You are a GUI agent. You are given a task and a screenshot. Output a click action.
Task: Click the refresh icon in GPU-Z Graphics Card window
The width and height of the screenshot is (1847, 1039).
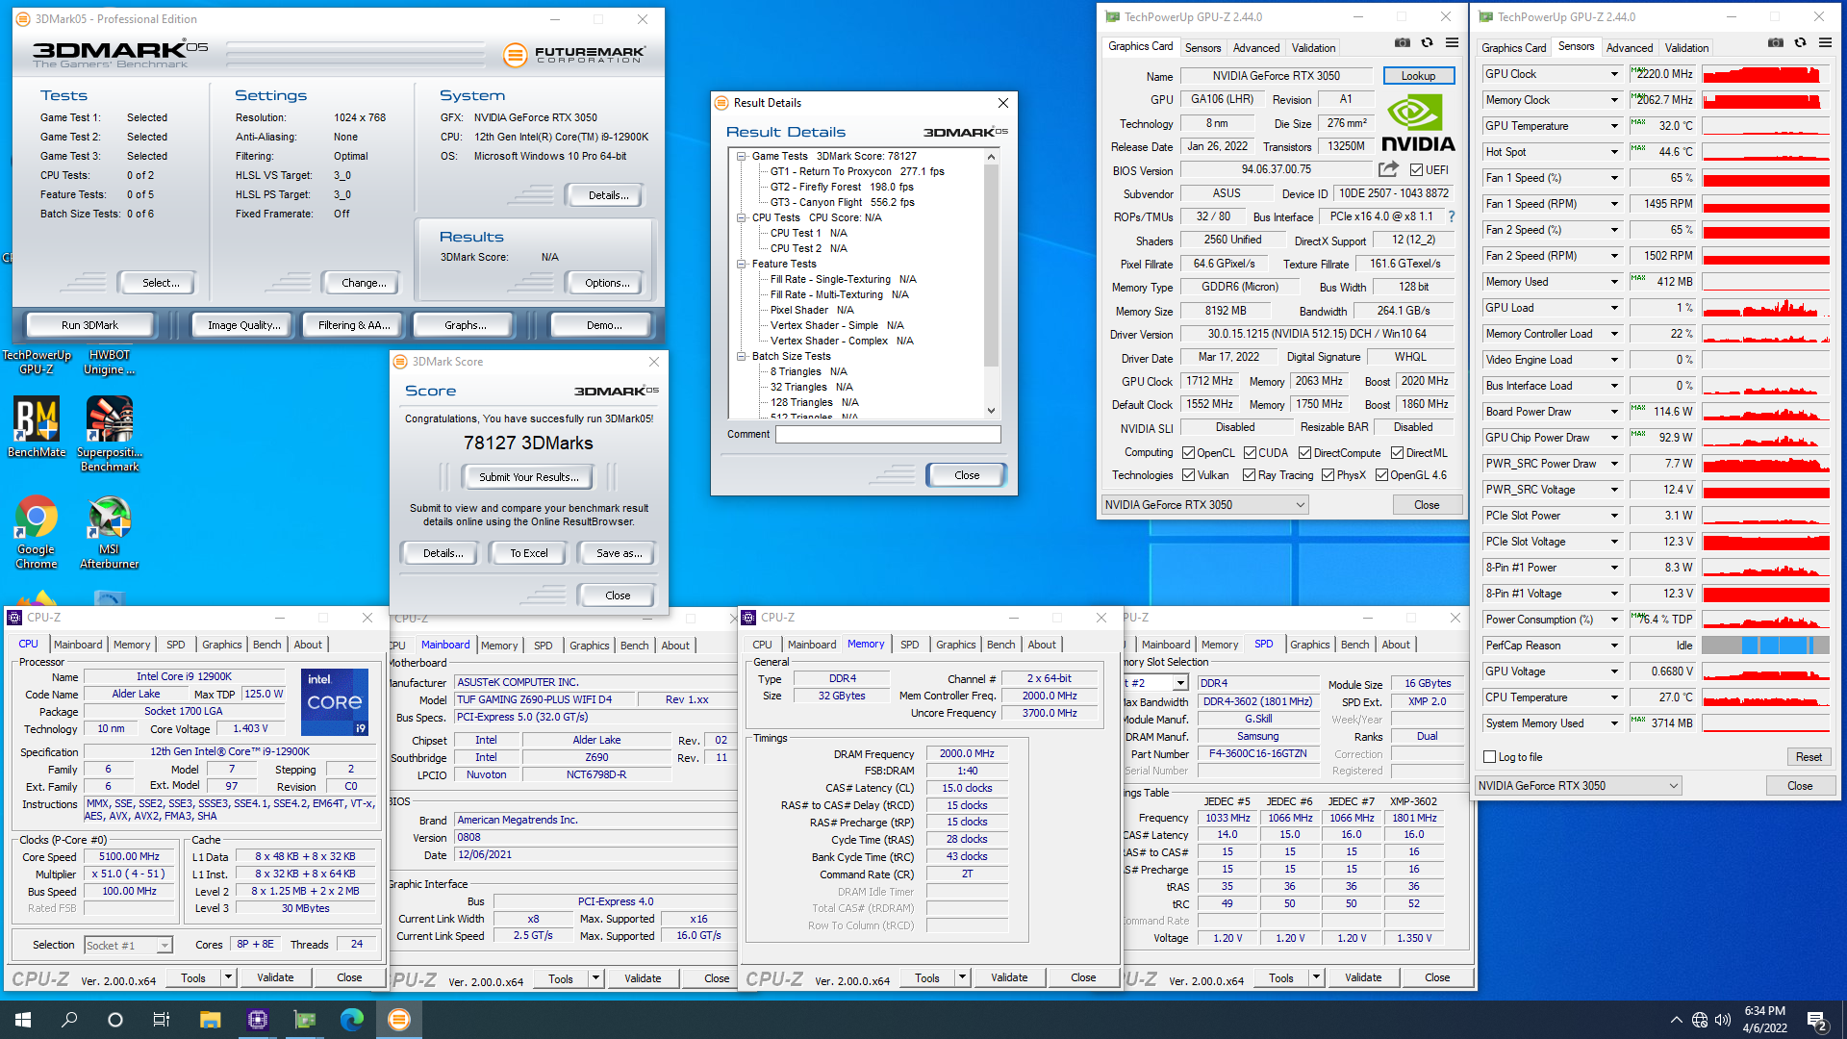pyautogui.click(x=1428, y=43)
